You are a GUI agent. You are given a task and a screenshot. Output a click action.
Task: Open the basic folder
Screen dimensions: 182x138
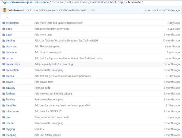[9, 29]
